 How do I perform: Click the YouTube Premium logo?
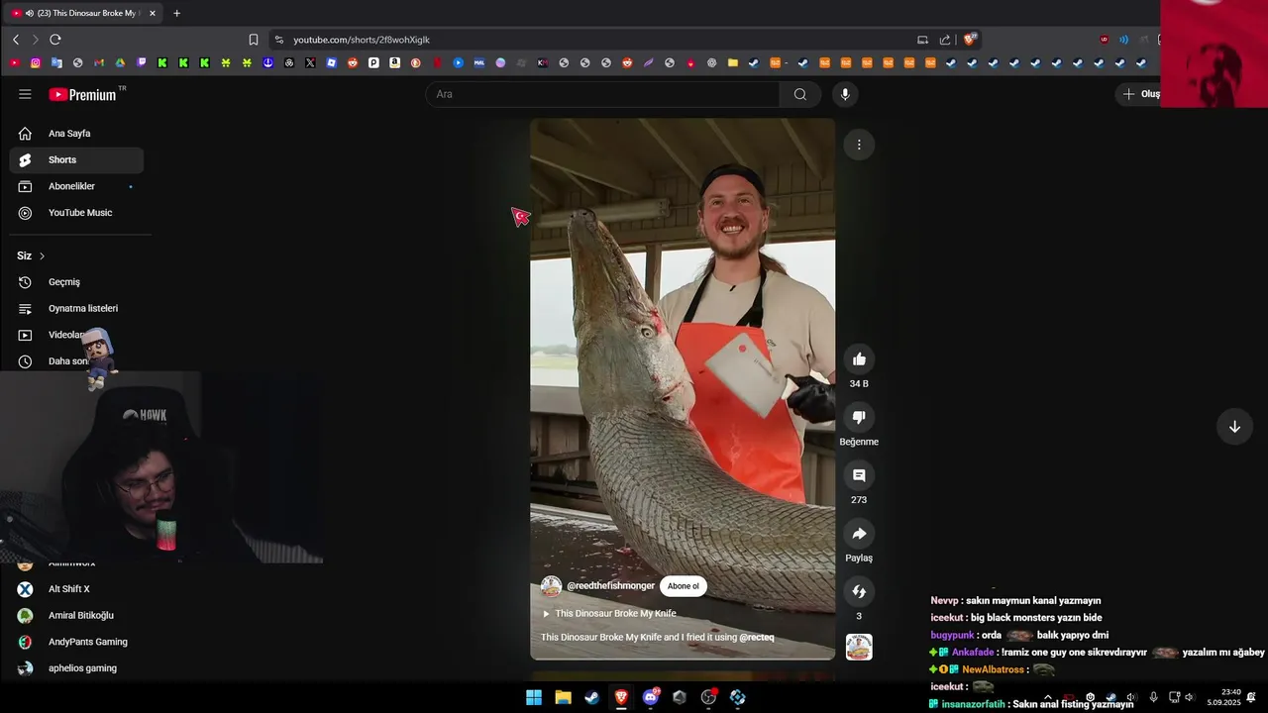[x=83, y=94]
